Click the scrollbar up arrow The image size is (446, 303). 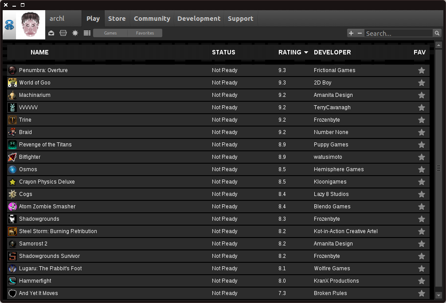coord(438,45)
